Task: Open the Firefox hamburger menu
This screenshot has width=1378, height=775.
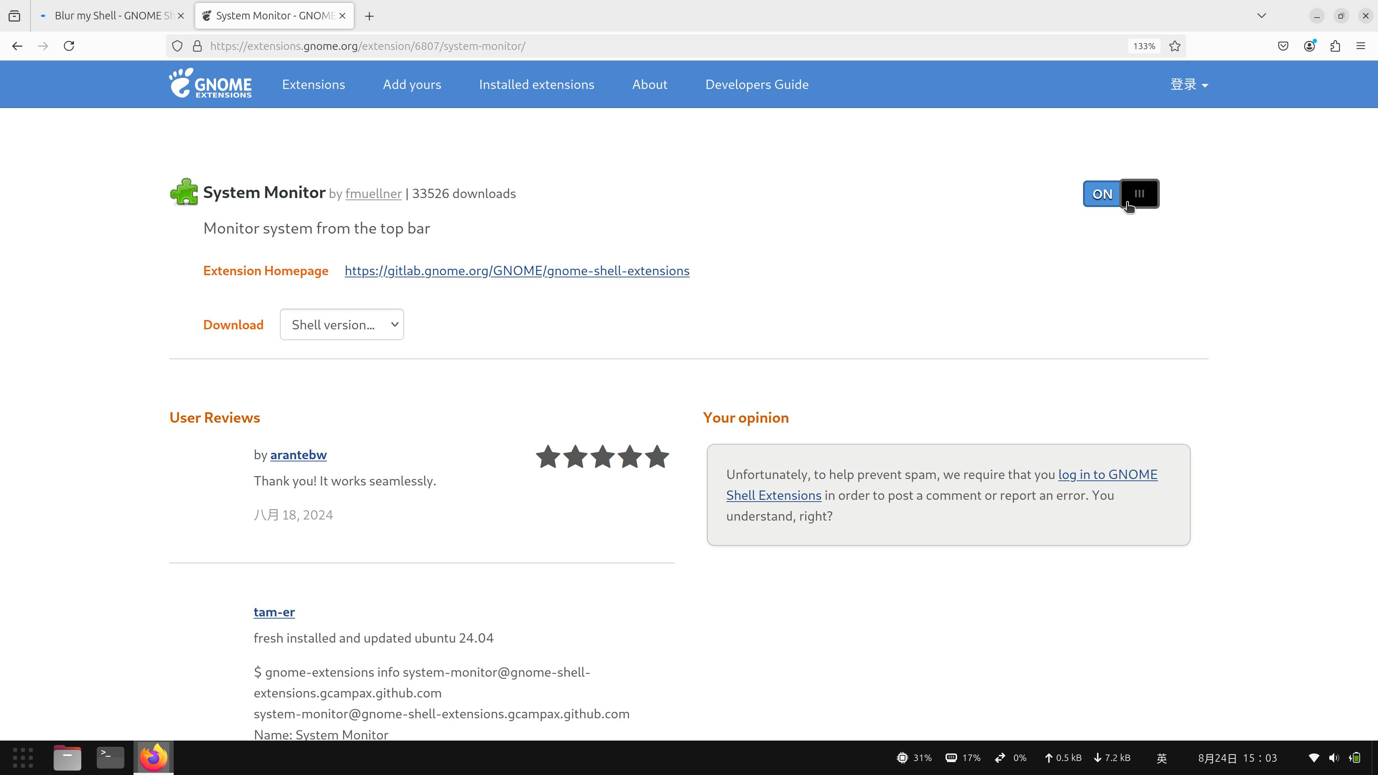Action: (x=1361, y=46)
